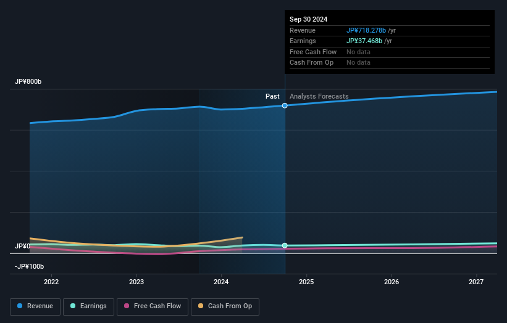Click the Sep 30 2024 tooltip date

(x=309, y=19)
